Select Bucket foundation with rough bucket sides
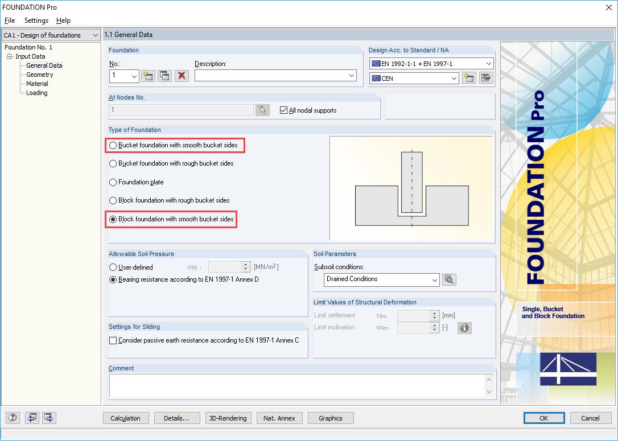Screen dimensions: 618x441 (171, 163)
